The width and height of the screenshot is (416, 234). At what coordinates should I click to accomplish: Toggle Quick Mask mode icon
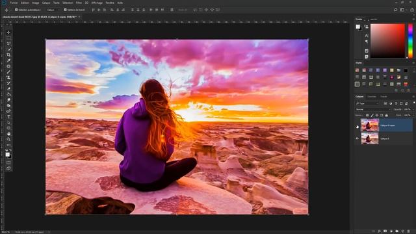tap(8, 162)
